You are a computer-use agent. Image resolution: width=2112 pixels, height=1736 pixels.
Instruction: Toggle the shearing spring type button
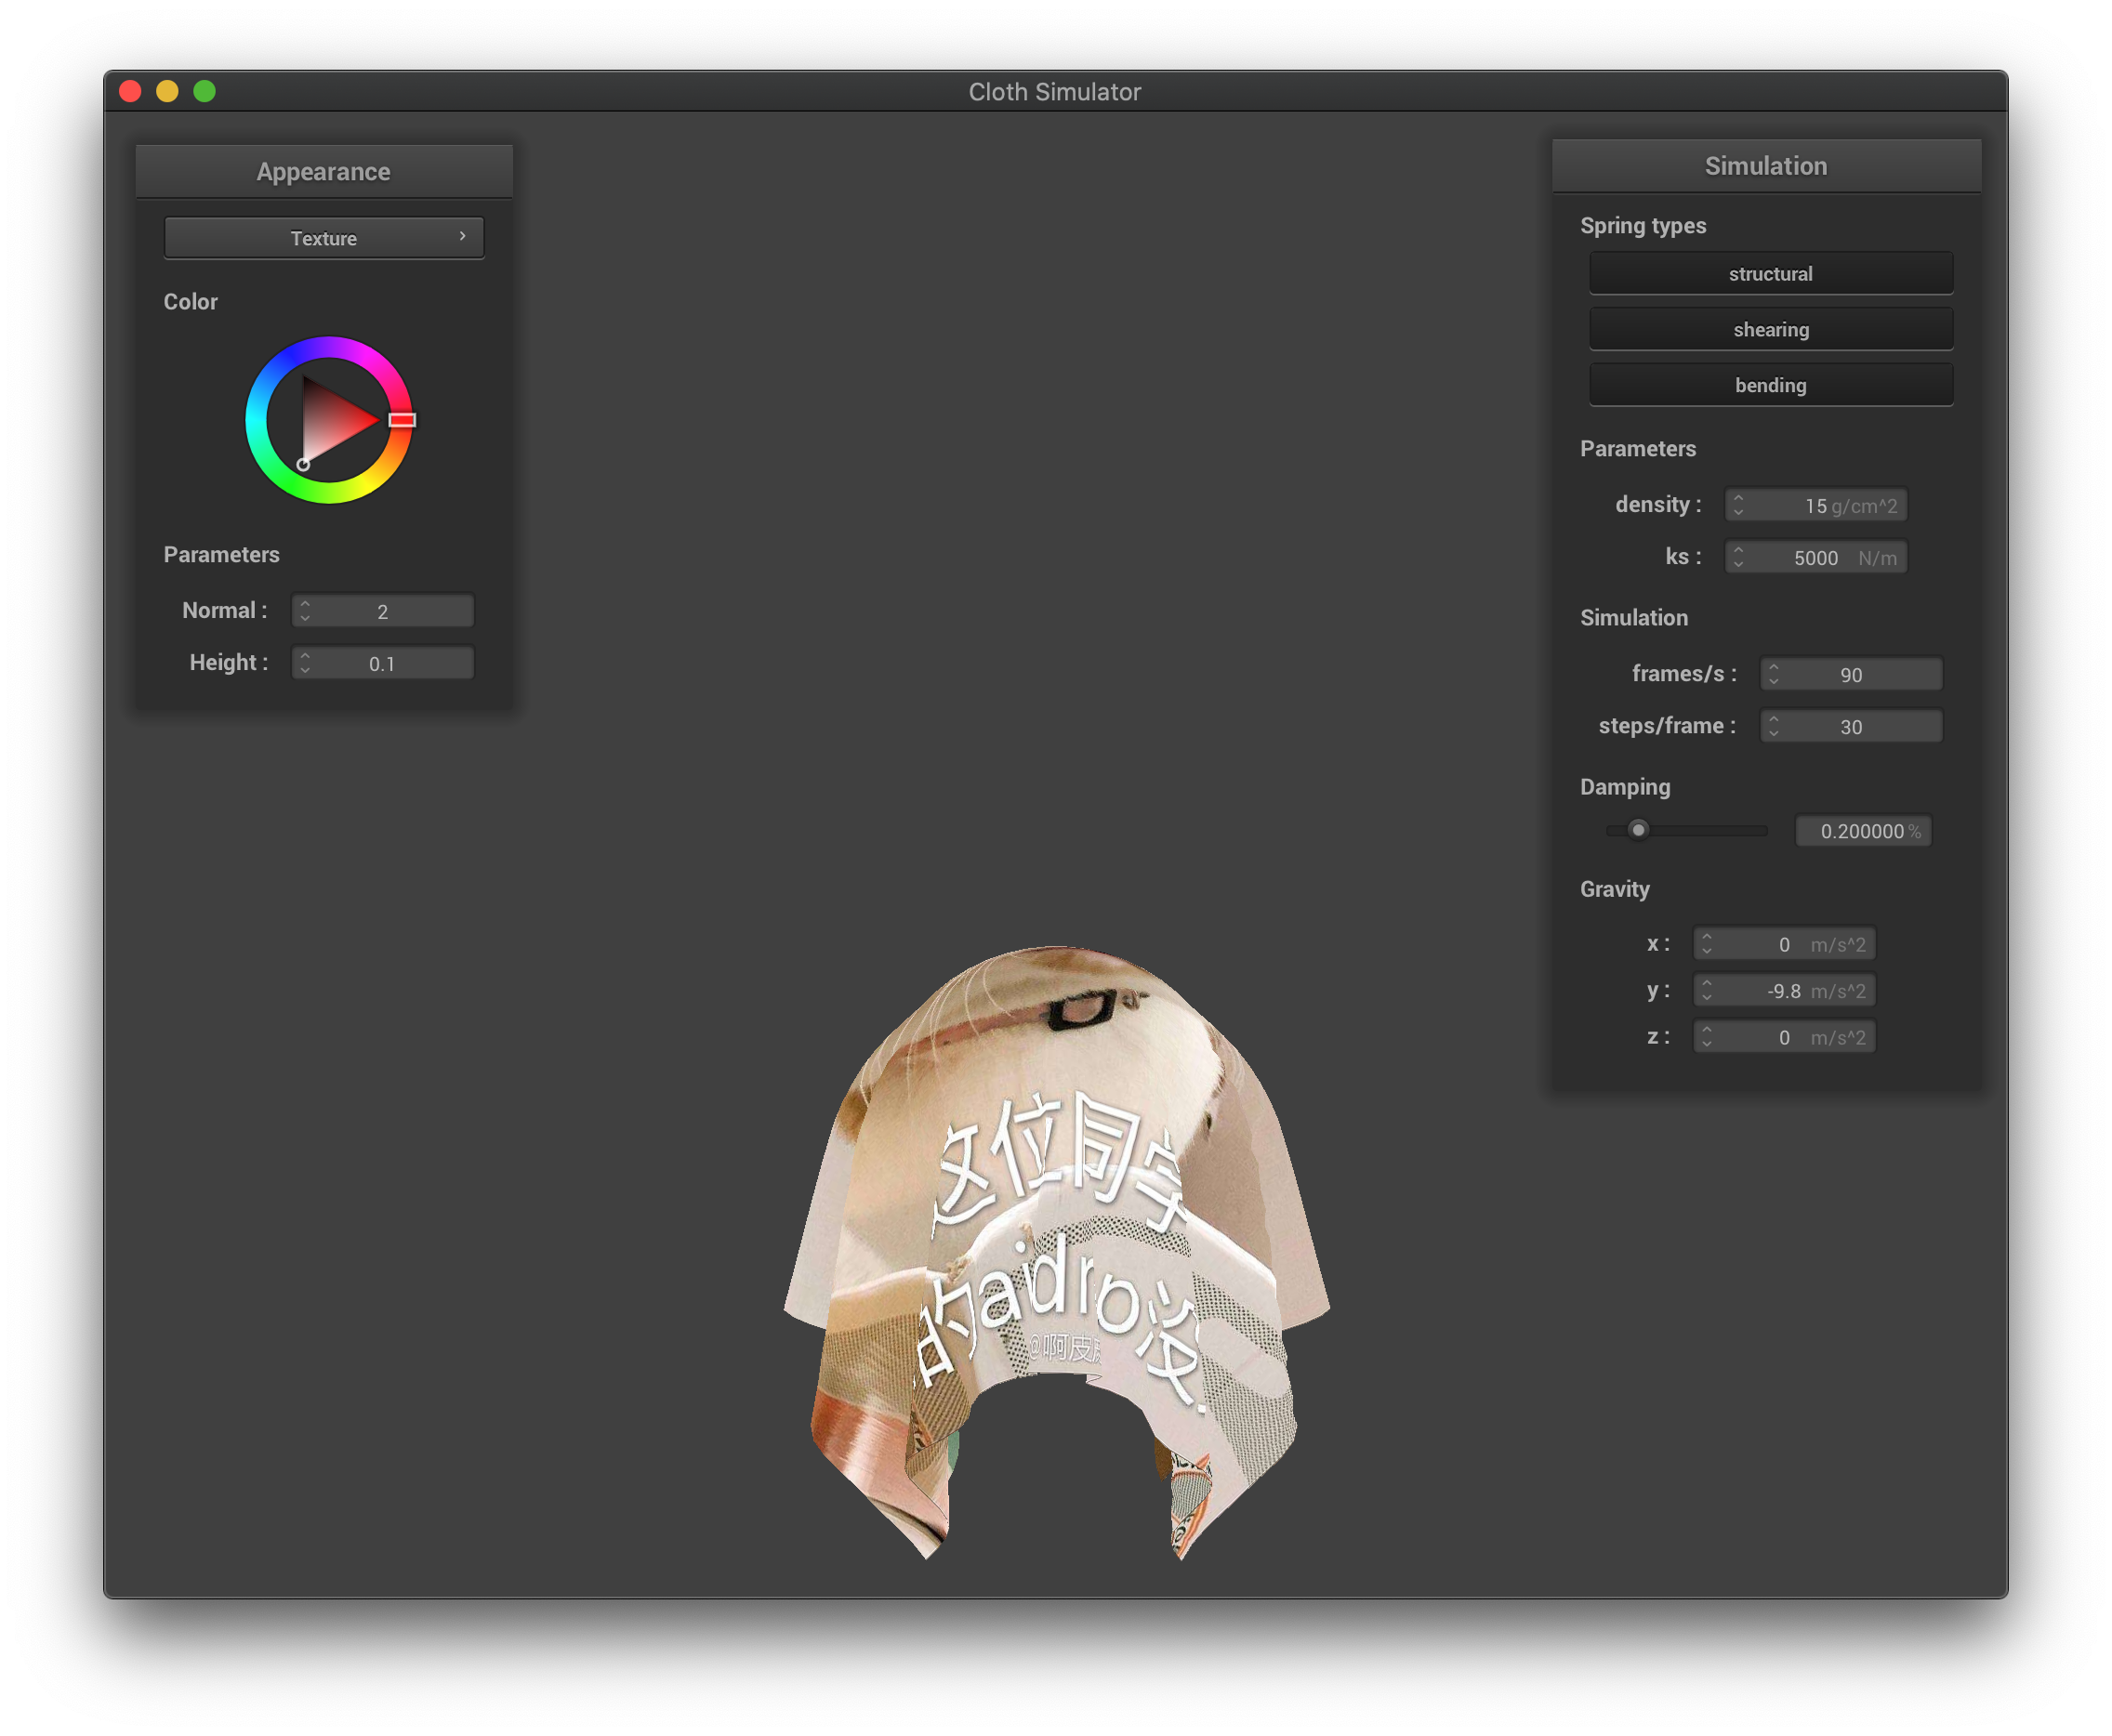[1770, 329]
